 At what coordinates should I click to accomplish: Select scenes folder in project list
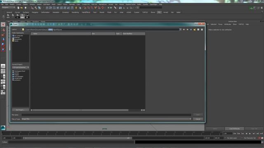[x=16, y=73]
